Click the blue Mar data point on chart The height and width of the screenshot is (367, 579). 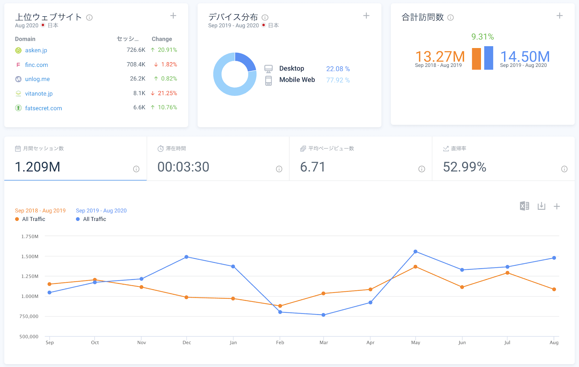(324, 315)
